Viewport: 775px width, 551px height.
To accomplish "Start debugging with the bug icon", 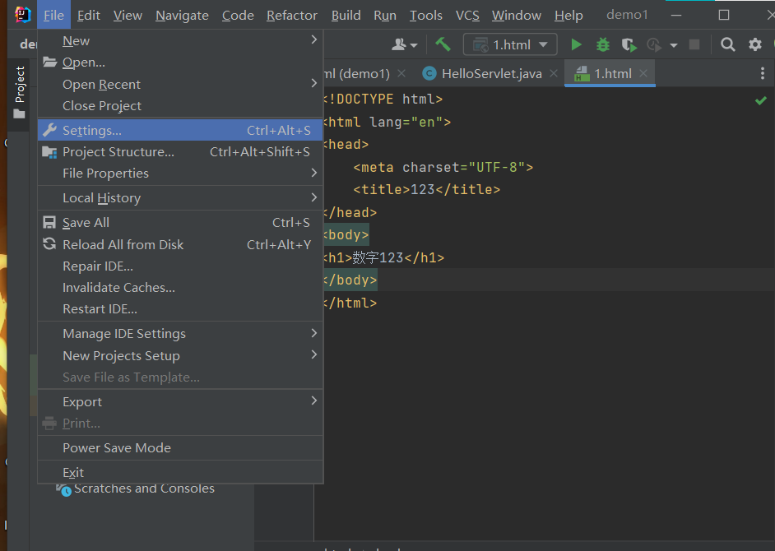I will tap(602, 44).
